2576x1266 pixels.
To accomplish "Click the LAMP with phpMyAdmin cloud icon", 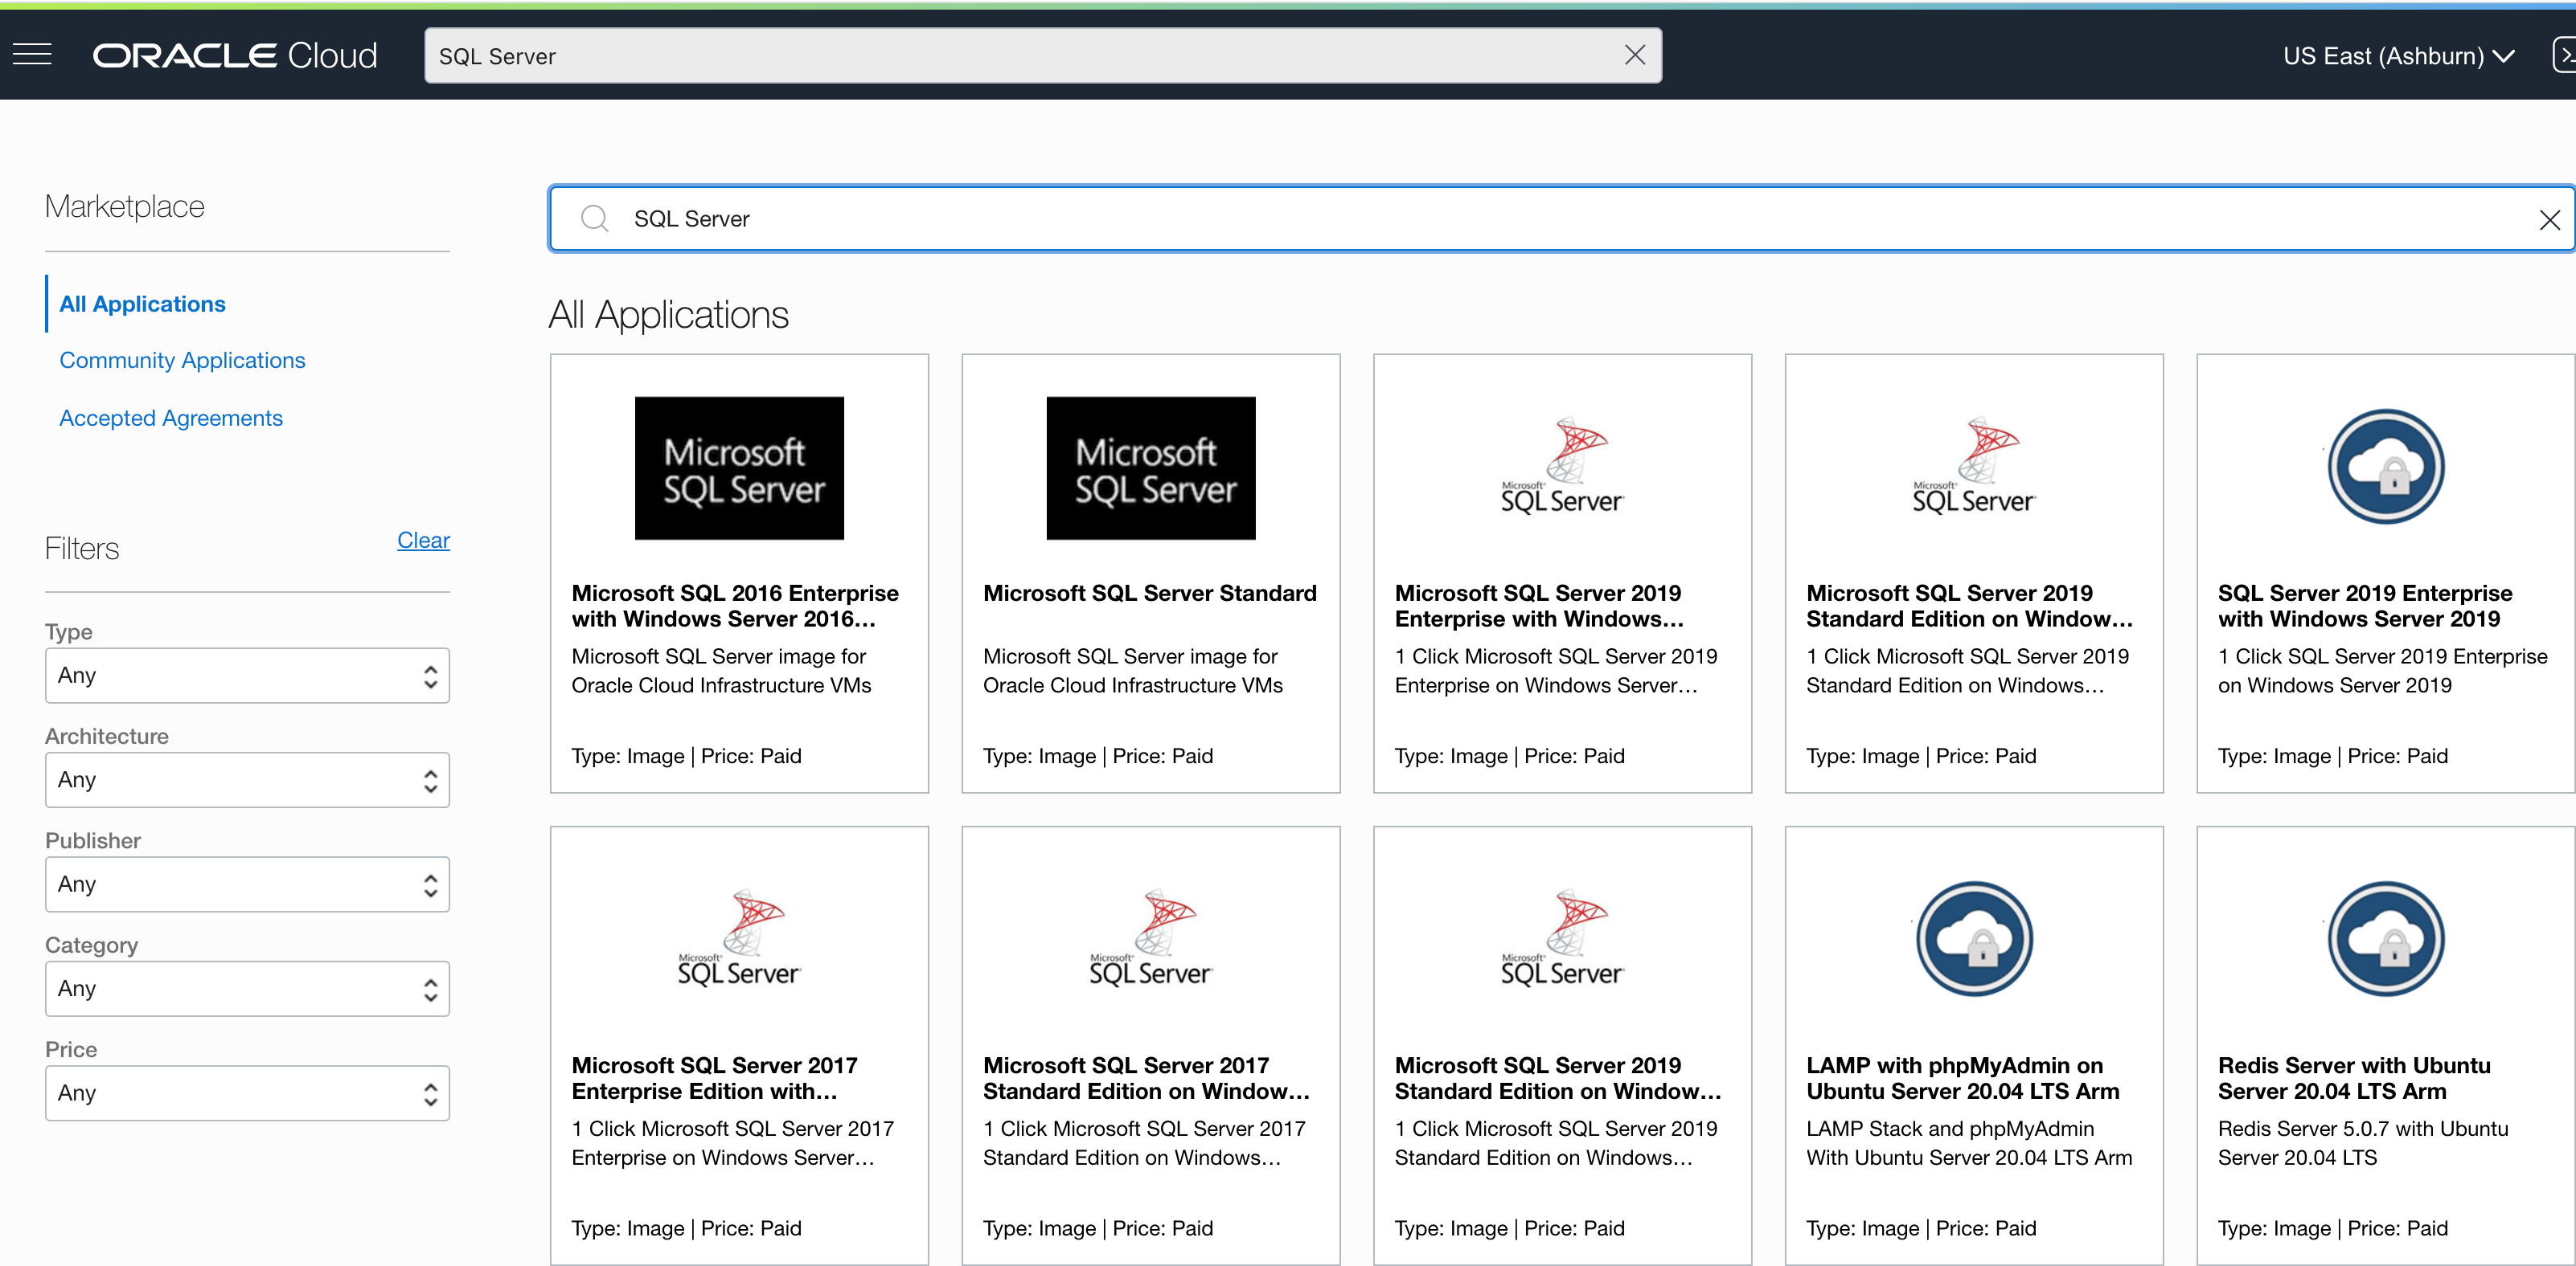I will pyautogui.click(x=1973, y=938).
